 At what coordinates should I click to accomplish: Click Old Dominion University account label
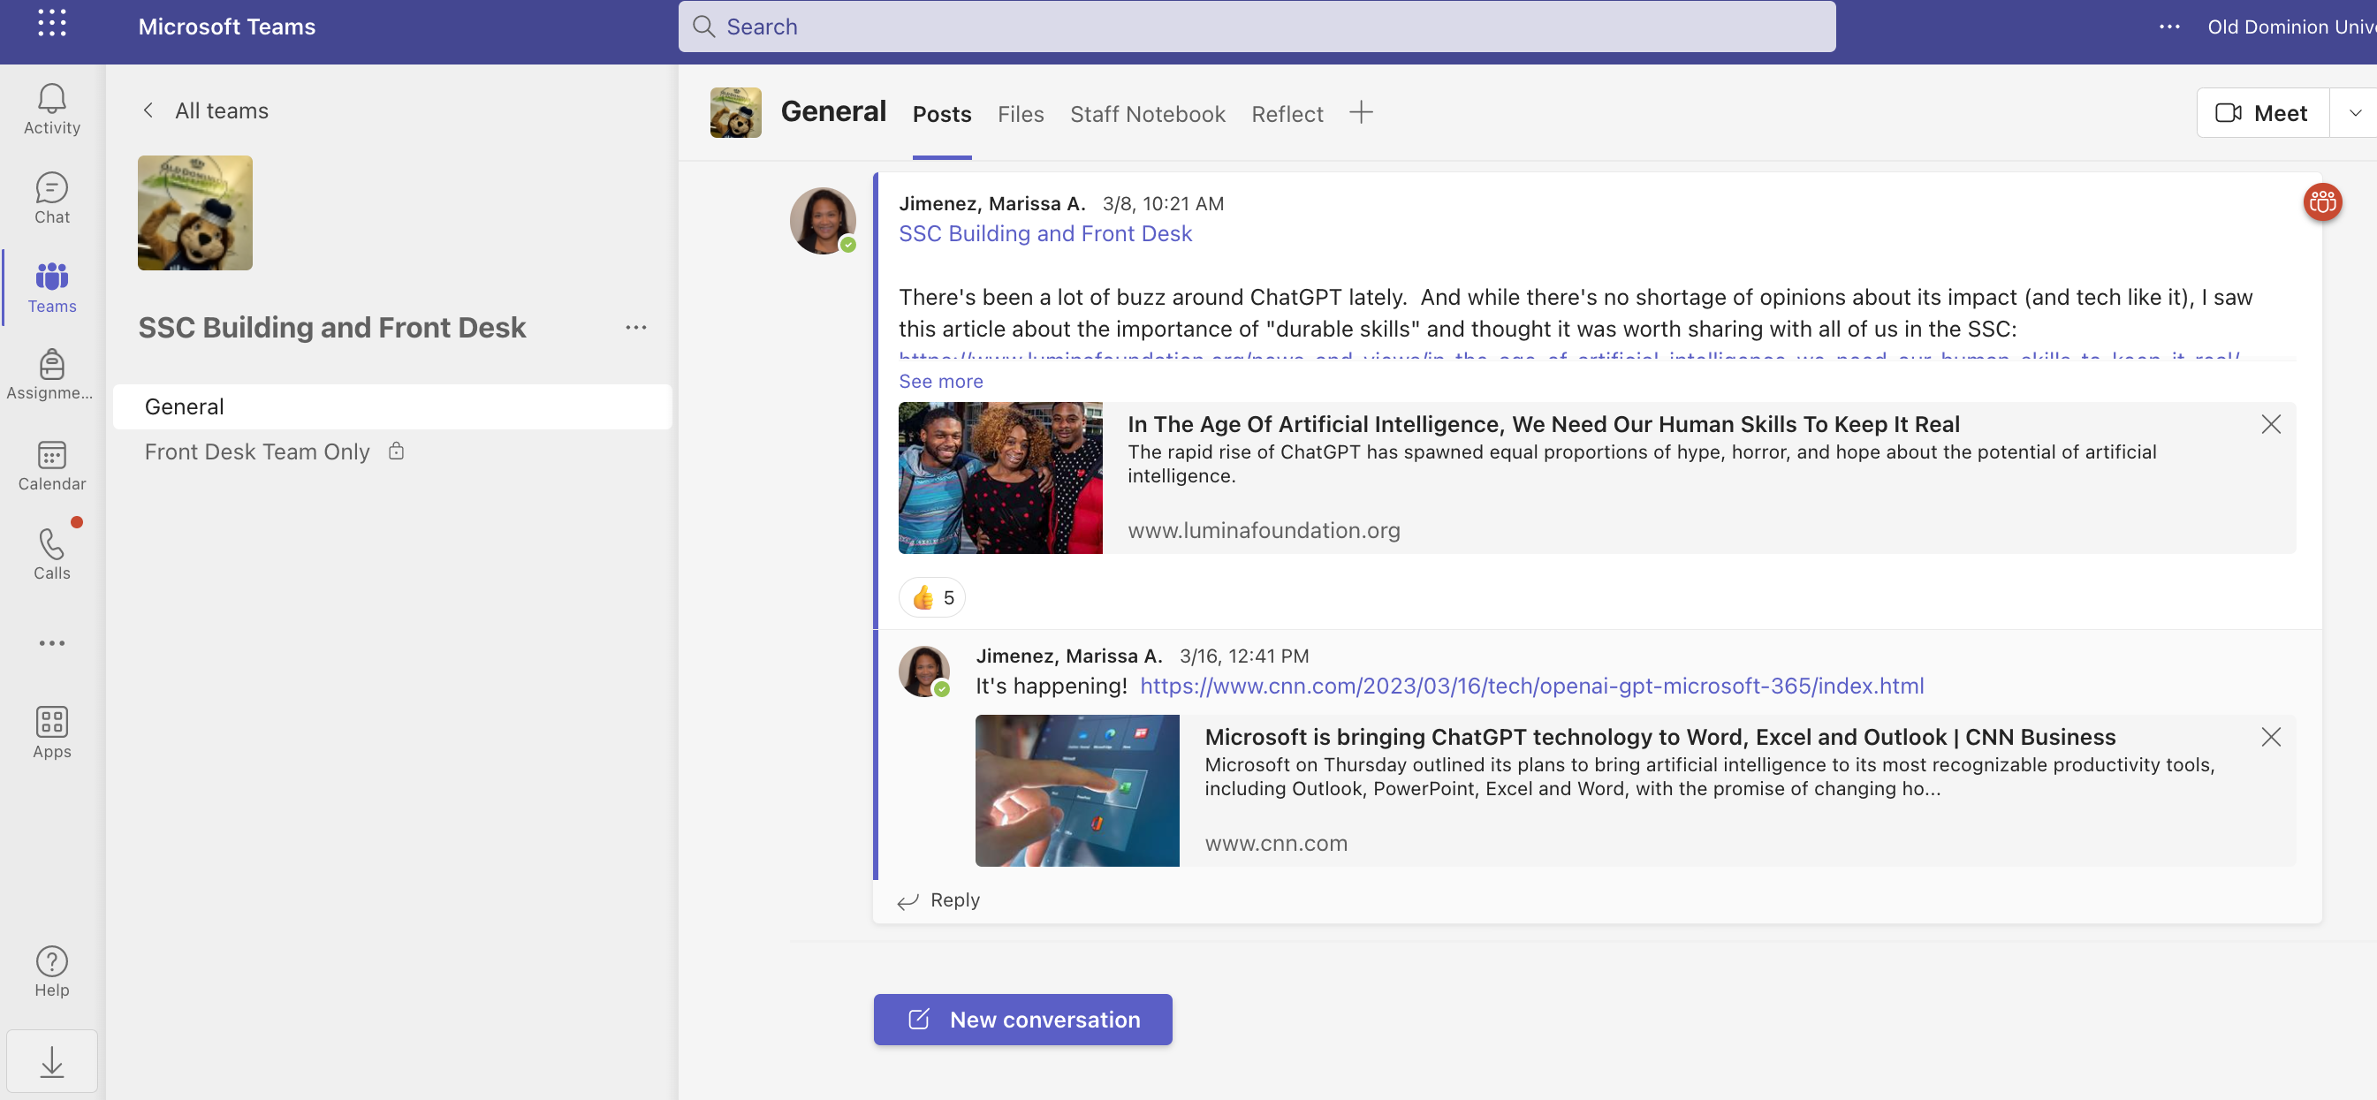pos(2290,27)
